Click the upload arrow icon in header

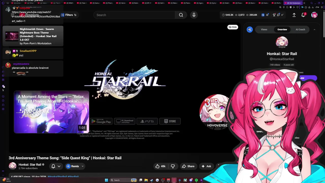[x=294, y=15]
